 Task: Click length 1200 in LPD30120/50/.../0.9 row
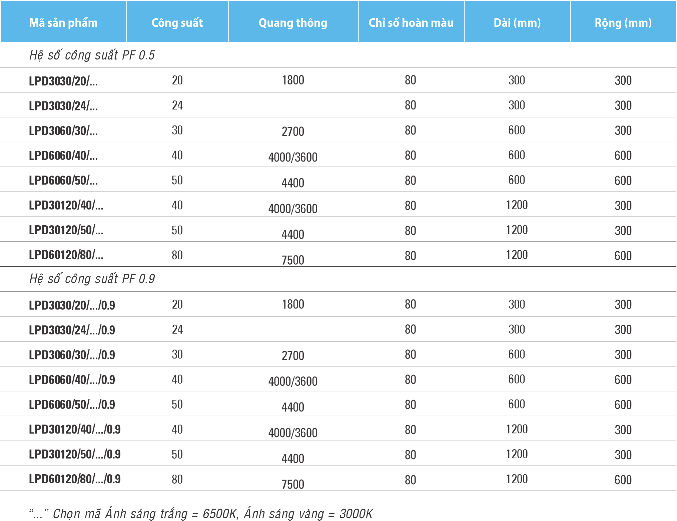click(517, 454)
